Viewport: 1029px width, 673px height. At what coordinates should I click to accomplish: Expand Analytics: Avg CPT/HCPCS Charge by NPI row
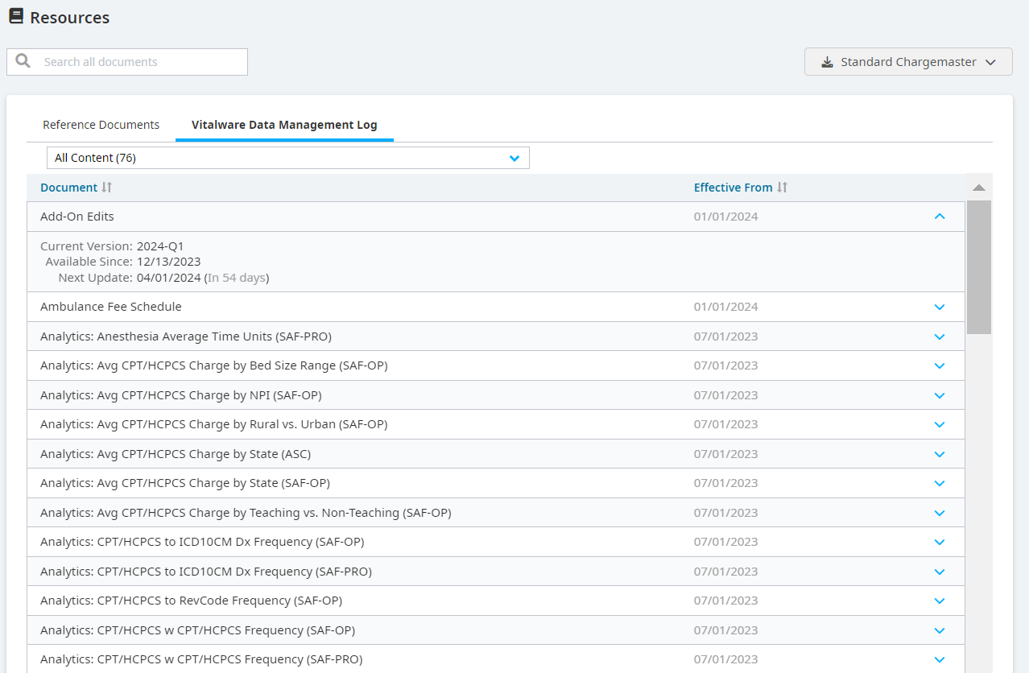[x=939, y=395]
